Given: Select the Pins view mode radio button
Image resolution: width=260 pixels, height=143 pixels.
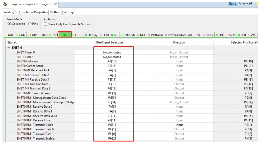Looking at the screenshot, I should point(30,24).
